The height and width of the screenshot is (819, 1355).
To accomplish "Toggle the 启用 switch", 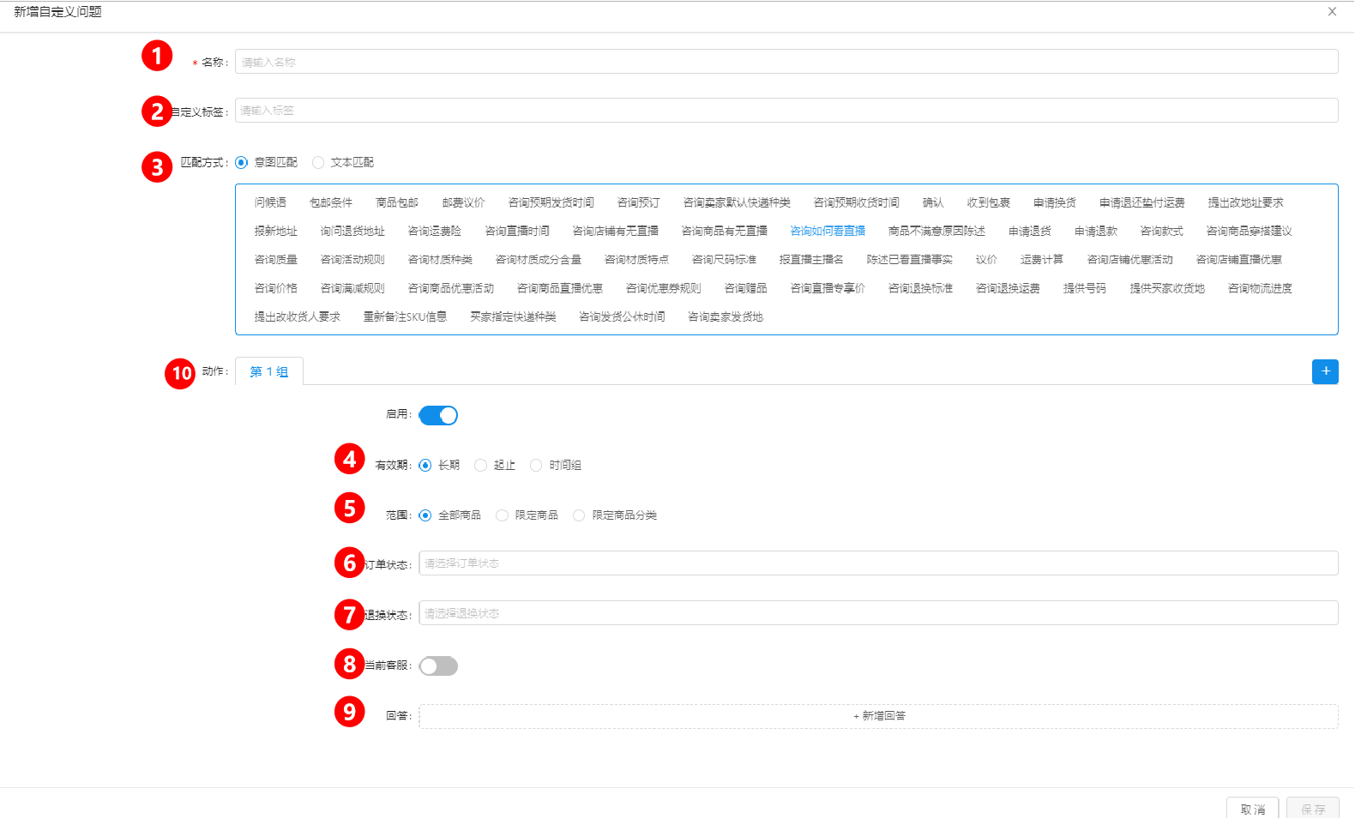I will pyautogui.click(x=438, y=416).
